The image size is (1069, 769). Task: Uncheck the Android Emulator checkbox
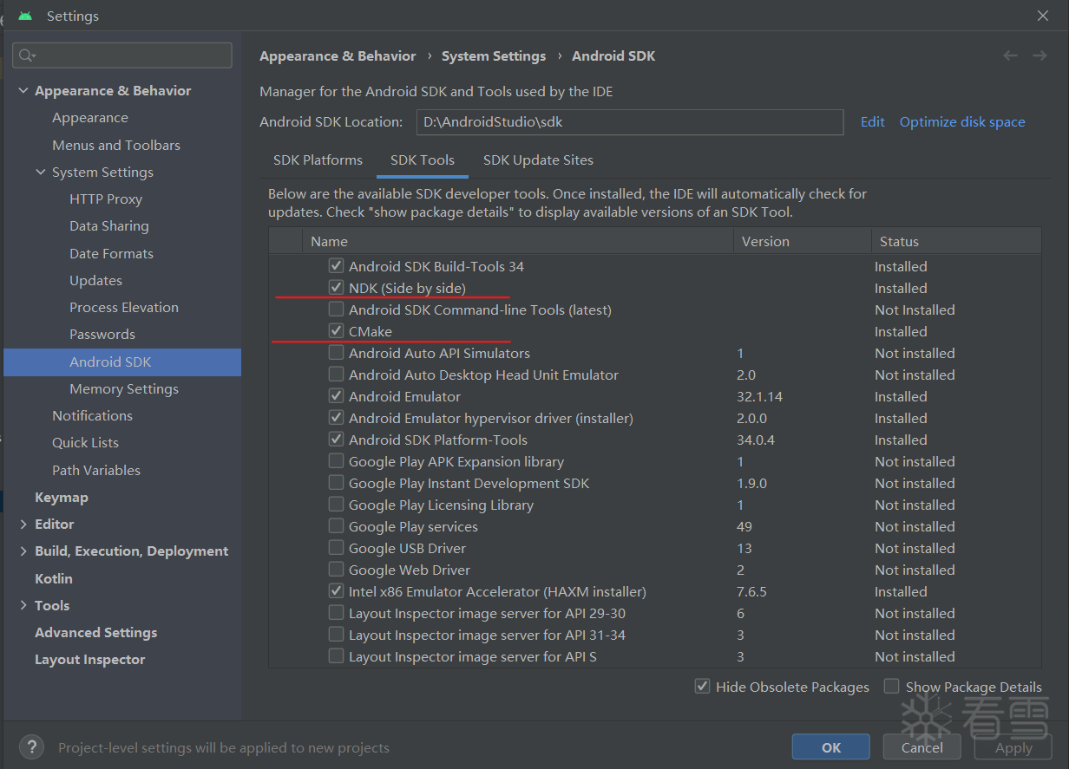coord(336,396)
